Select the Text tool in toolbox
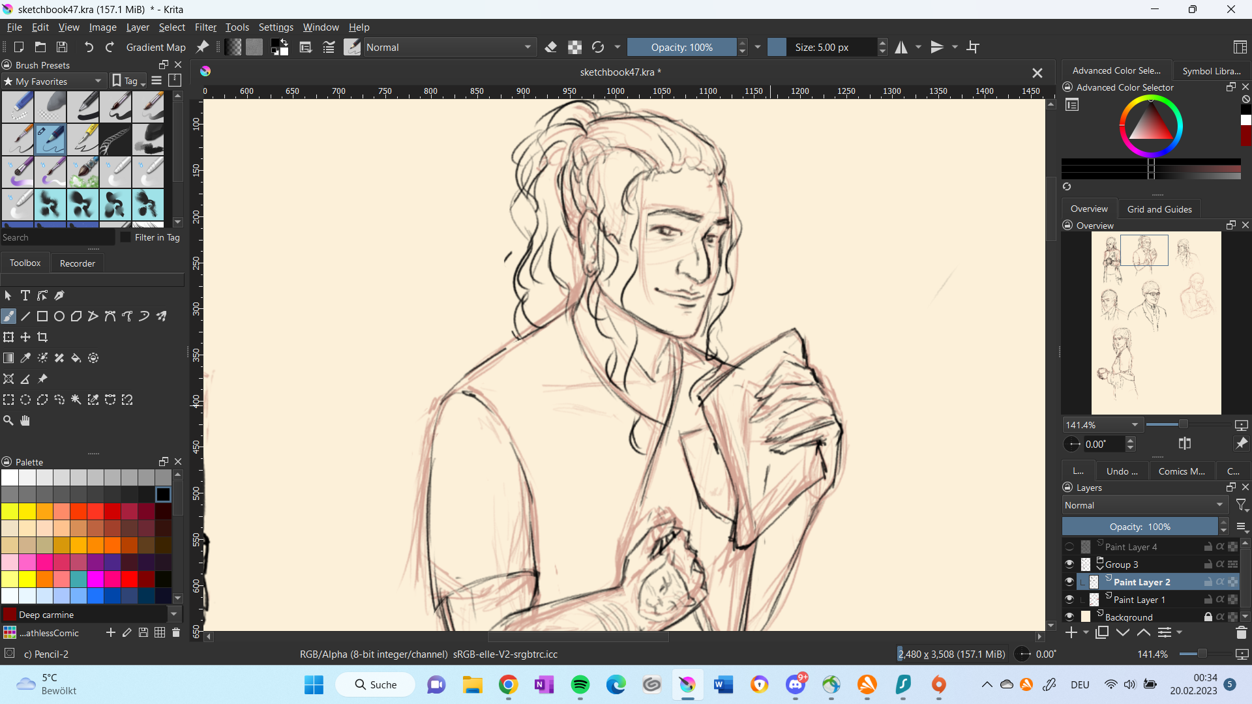The image size is (1252, 704). point(25,296)
